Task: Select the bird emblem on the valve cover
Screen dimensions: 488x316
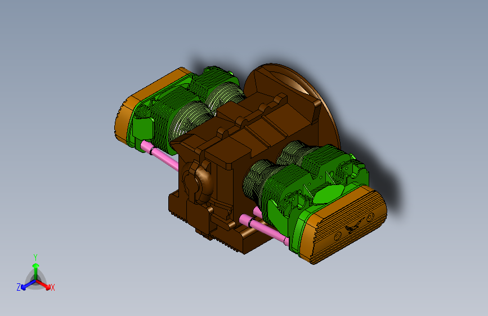Action: click(355, 227)
